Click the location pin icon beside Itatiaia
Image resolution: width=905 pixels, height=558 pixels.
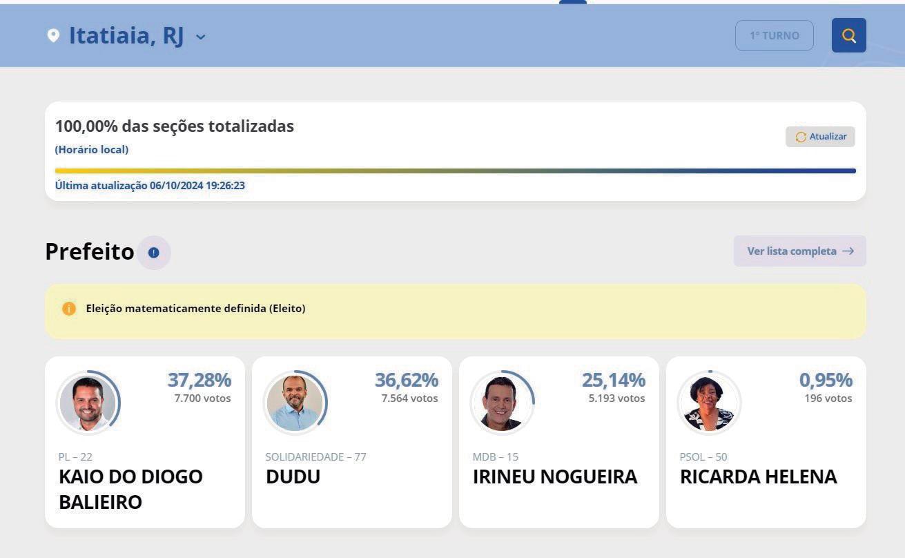[53, 35]
